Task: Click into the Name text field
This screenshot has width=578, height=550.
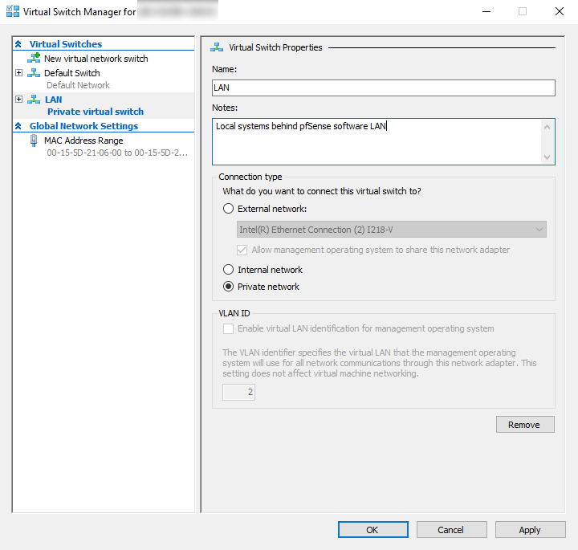Action: coord(384,88)
